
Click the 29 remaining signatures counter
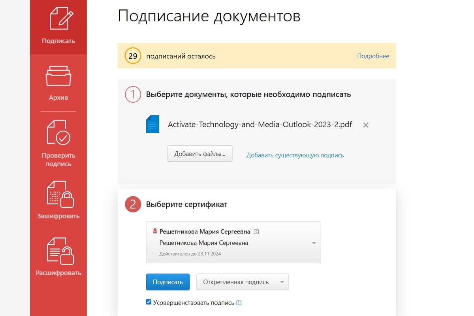coord(133,56)
